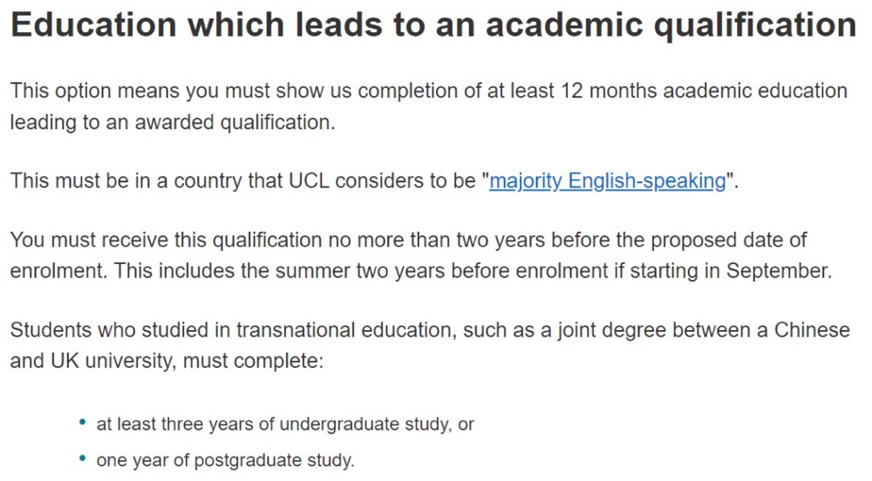Select the "at least three years" bullet item
This screenshot has width=872, height=481.
point(284,424)
